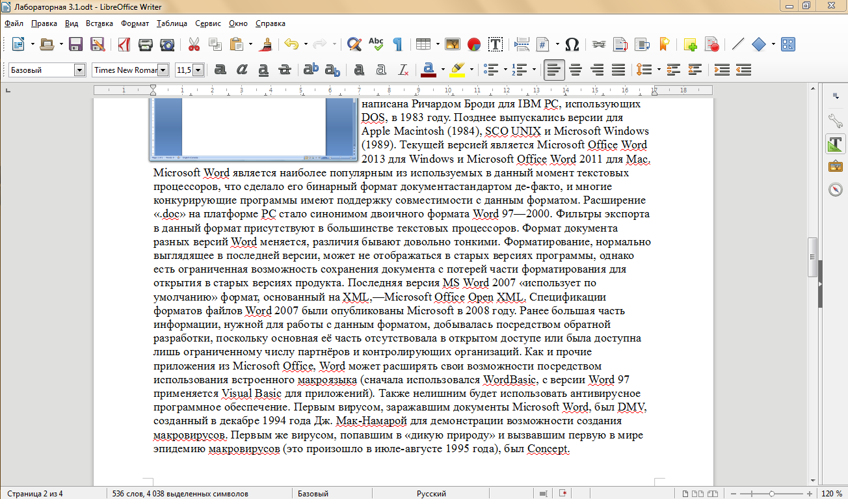Open the Вставка menu

tap(99, 23)
